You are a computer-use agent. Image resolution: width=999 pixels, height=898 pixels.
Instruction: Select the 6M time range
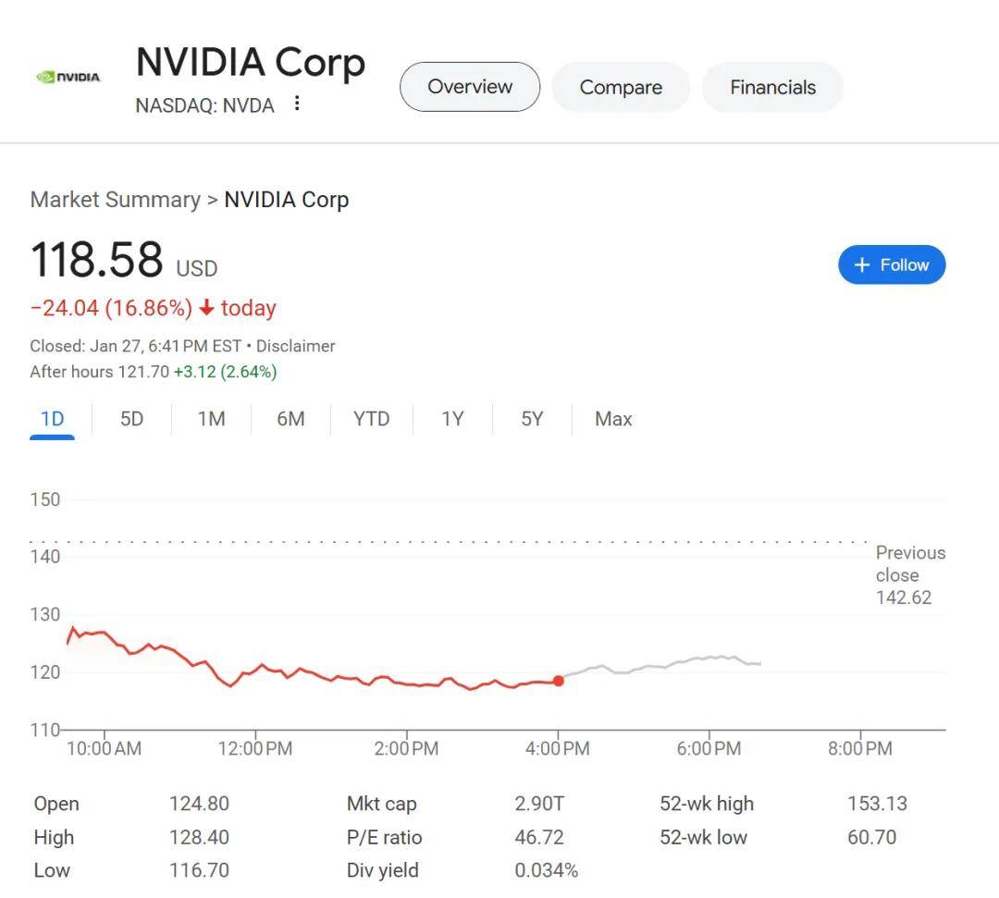click(290, 418)
